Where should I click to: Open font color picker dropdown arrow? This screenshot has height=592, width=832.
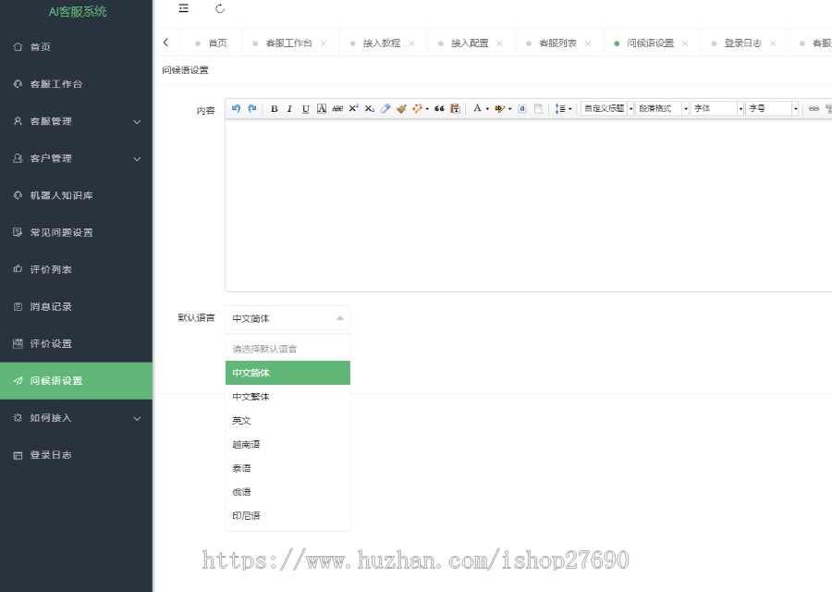pyautogui.click(x=487, y=109)
